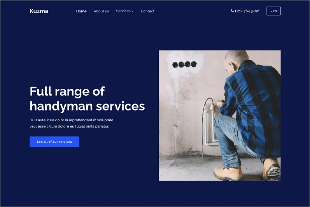The image size is (310, 207).
Task: Click the Kuzma logo
Action: coord(39,11)
